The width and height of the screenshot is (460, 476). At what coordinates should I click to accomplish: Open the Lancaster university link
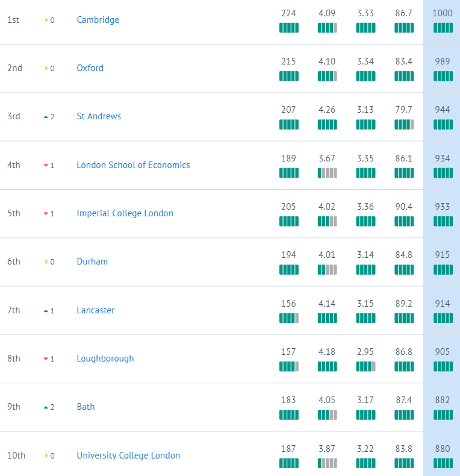tap(96, 310)
